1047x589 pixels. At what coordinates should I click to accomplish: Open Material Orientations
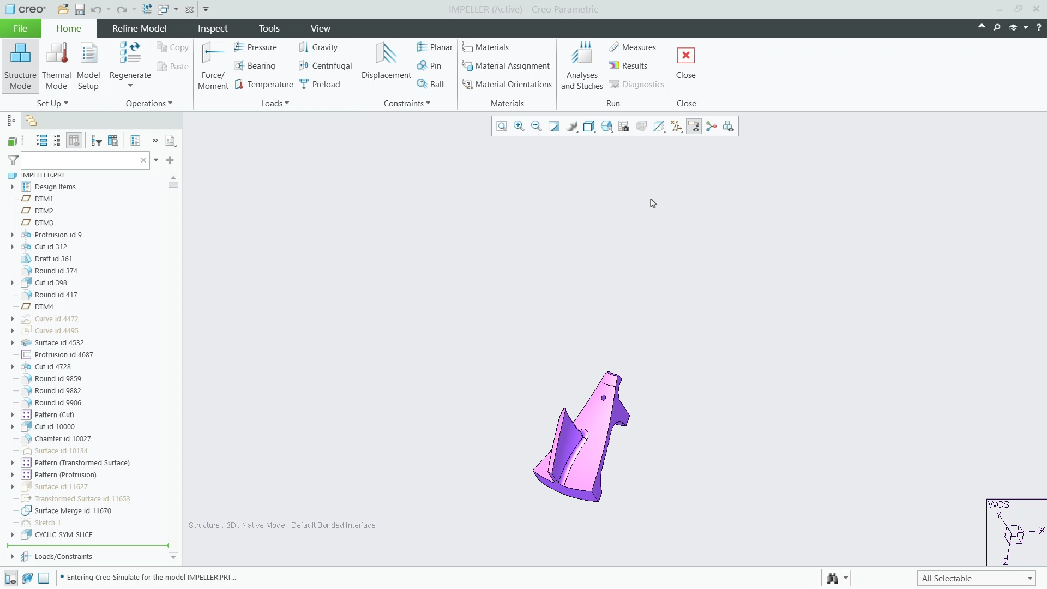tap(507, 85)
